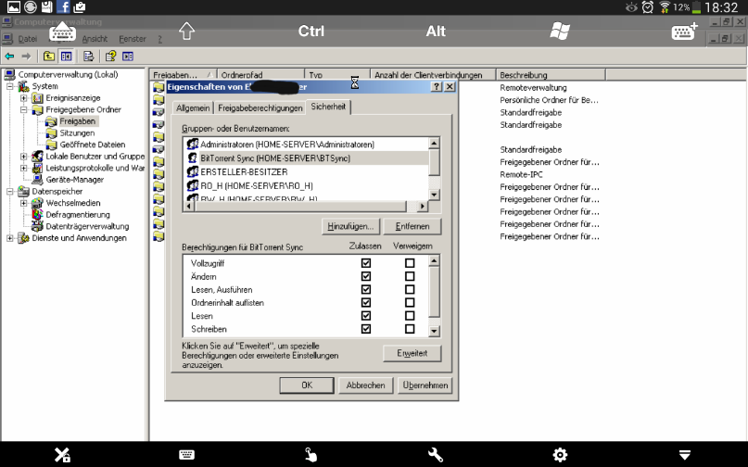Switch to the Allgemein tab
The image size is (748, 467).
193,108
